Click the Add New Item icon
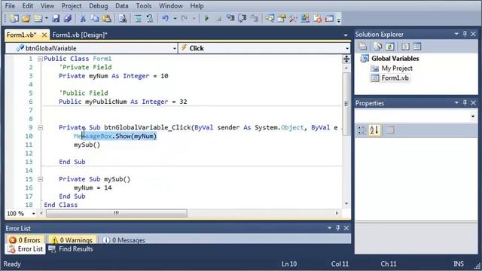This screenshot has width=482, height=271. click(x=38, y=18)
